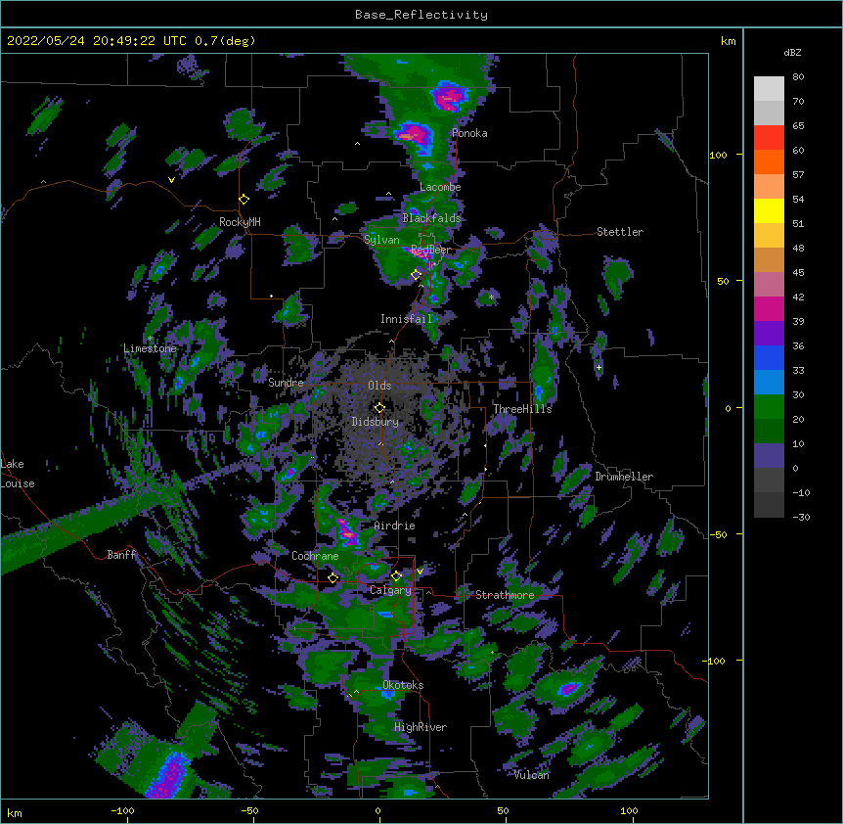Viewport: 843px width, 824px height.
Task: Click the Stettler town label
Action: pyautogui.click(x=620, y=232)
